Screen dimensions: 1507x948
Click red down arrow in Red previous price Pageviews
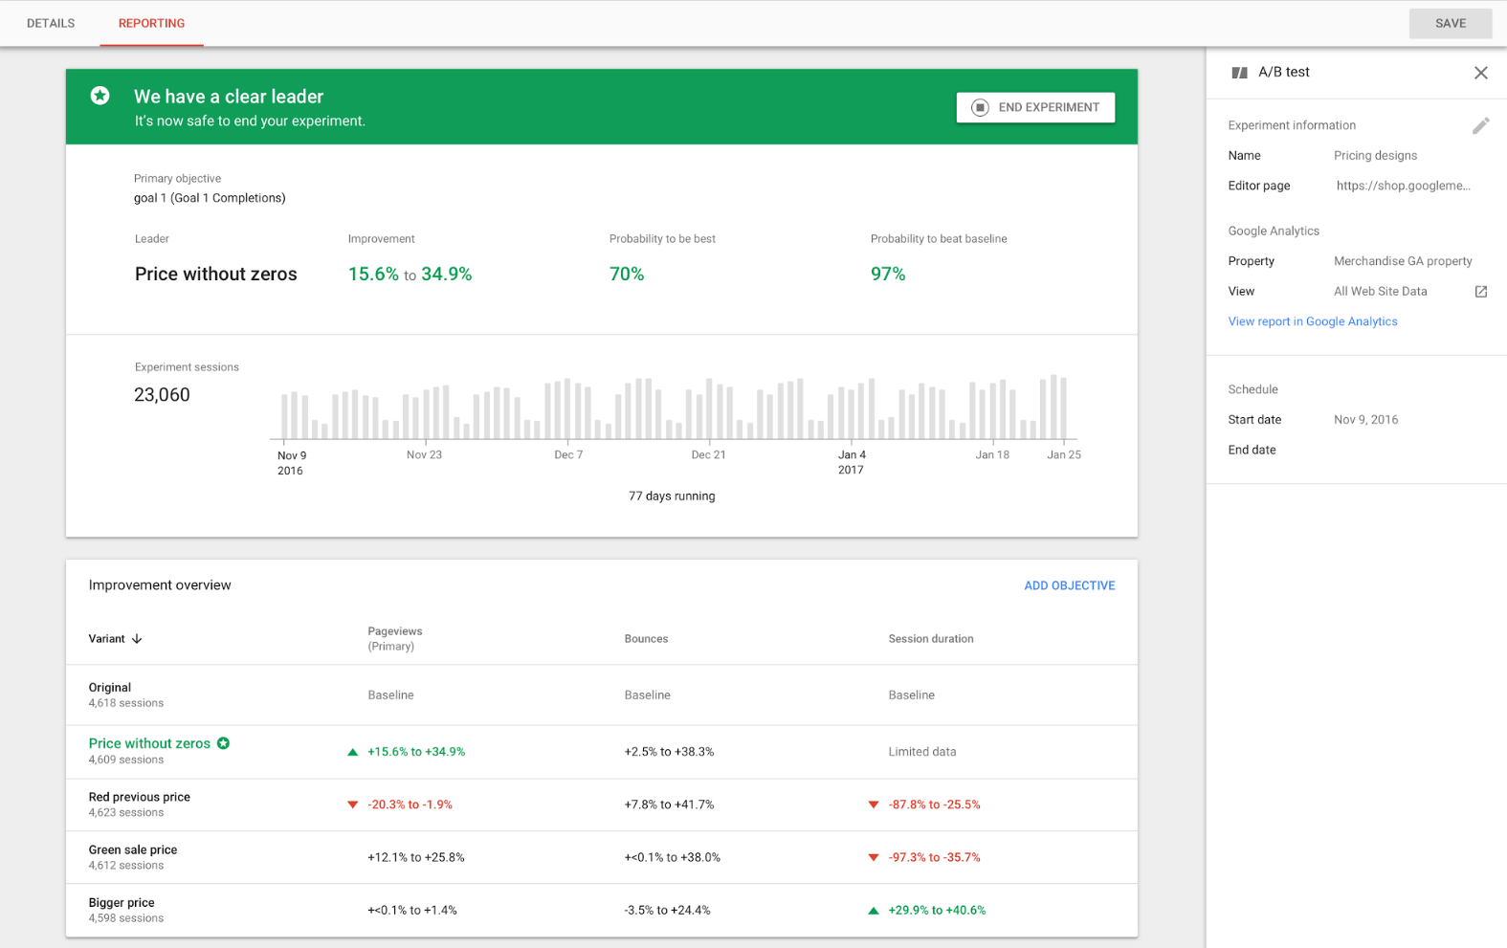click(352, 805)
